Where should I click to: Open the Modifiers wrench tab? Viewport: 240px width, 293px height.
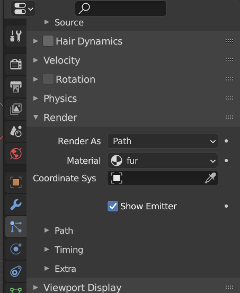point(16,205)
